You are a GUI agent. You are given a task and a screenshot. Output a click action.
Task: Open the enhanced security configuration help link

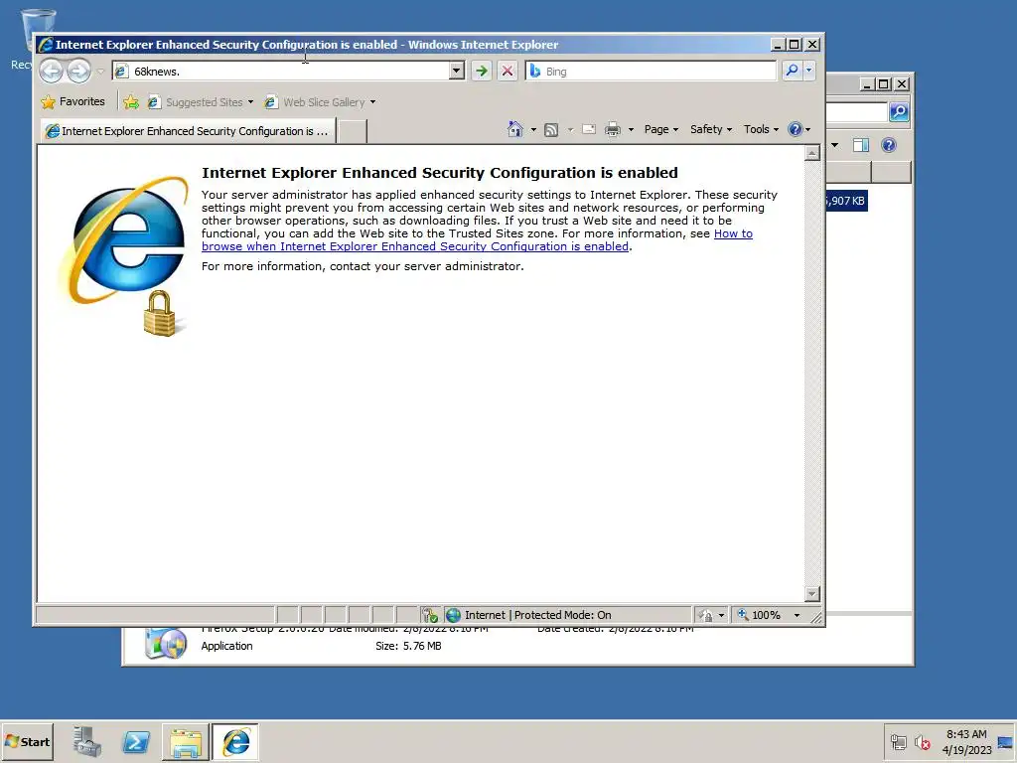(478, 240)
